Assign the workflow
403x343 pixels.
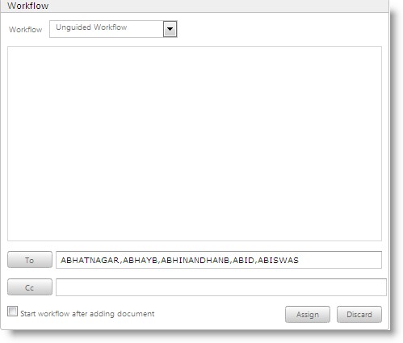click(308, 314)
